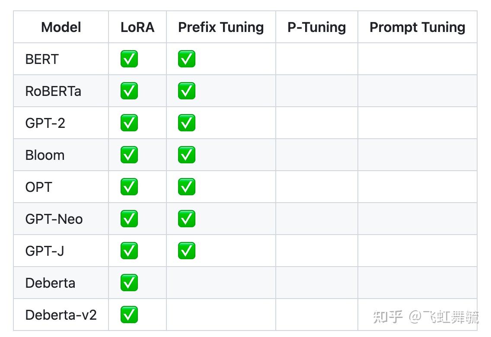Select the RoBERTa model name
The width and height of the screenshot is (491, 337).
click(x=53, y=91)
